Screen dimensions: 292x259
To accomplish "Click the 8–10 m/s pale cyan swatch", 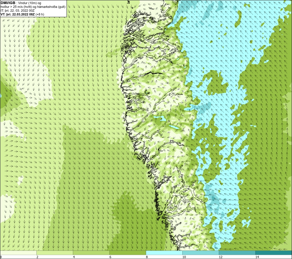I will (164, 253).
